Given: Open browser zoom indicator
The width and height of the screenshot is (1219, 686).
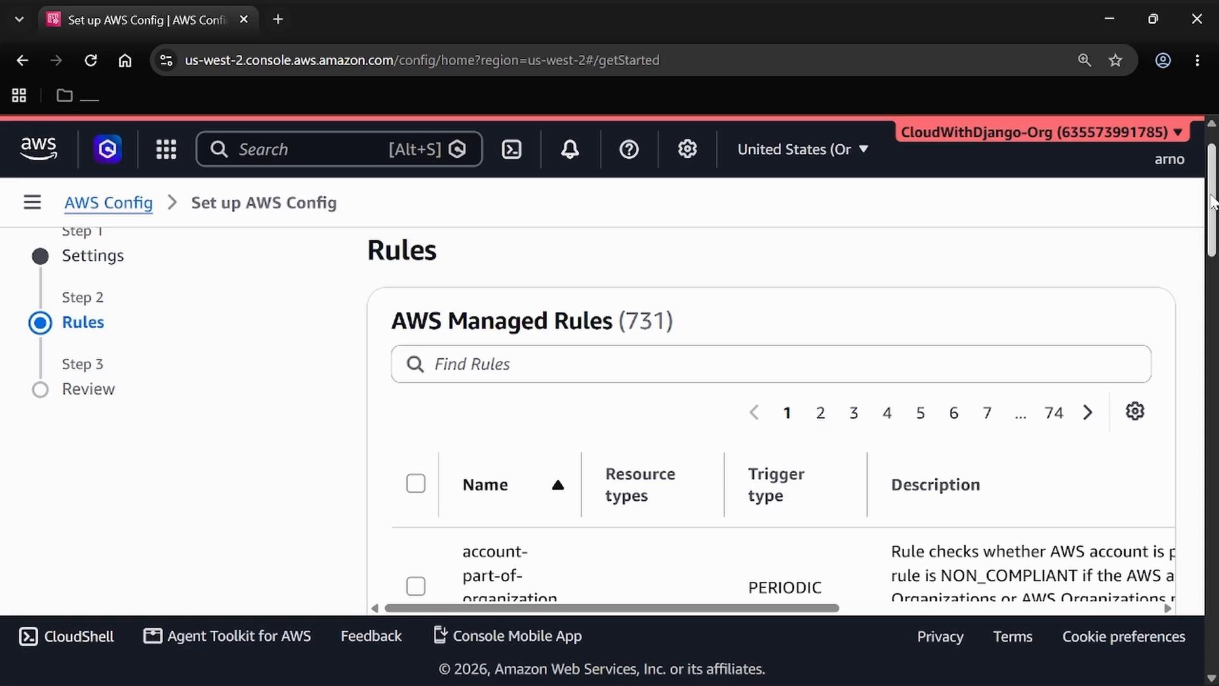Looking at the screenshot, I should (x=1084, y=60).
